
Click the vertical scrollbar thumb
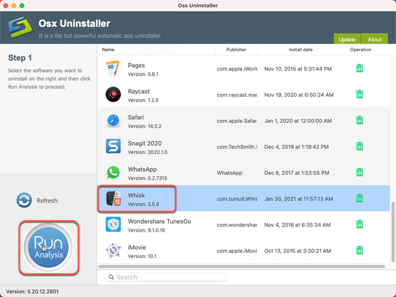coord(393,232)
